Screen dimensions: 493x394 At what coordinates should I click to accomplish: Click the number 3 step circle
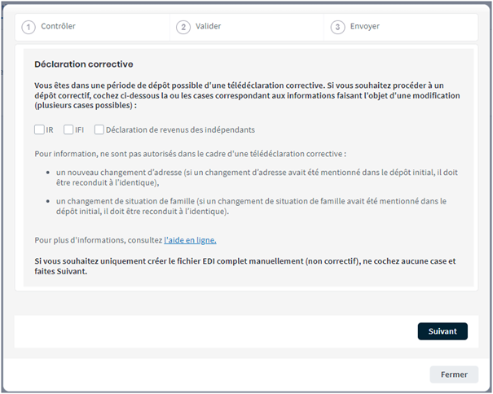(337, 27)
